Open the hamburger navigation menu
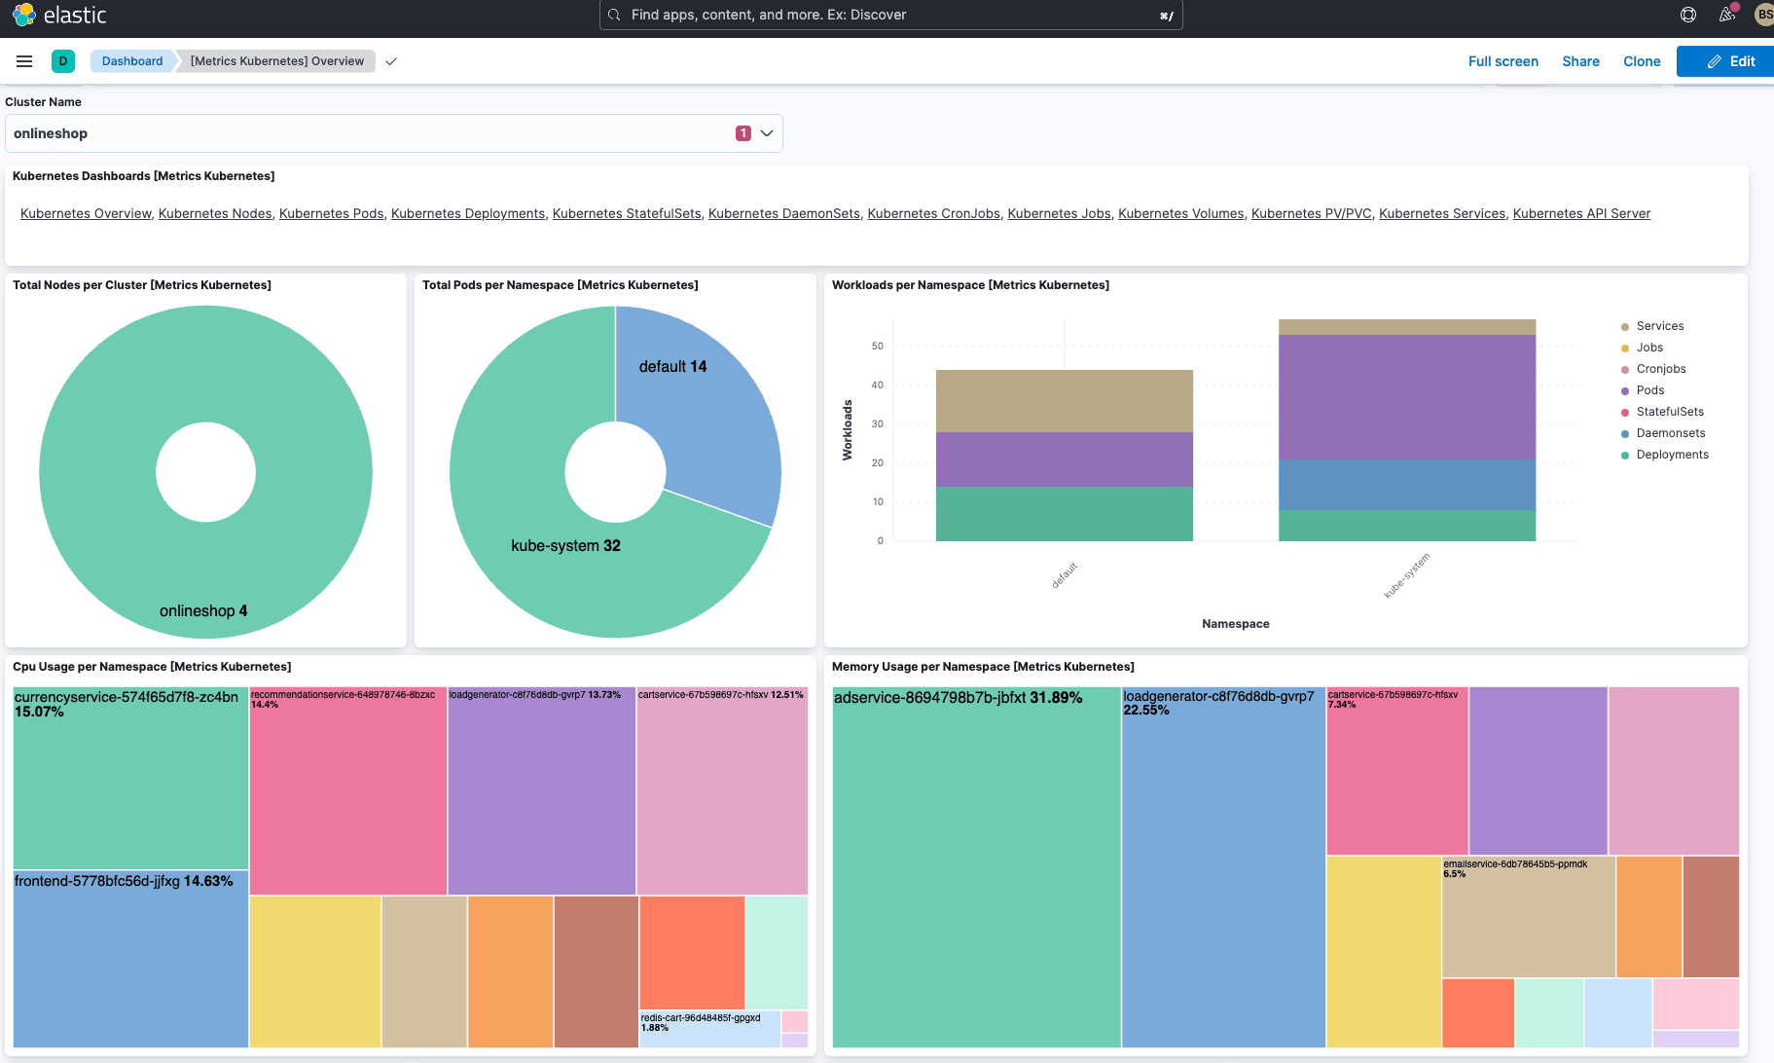The image size is (1774, 1063). point(24,61)
